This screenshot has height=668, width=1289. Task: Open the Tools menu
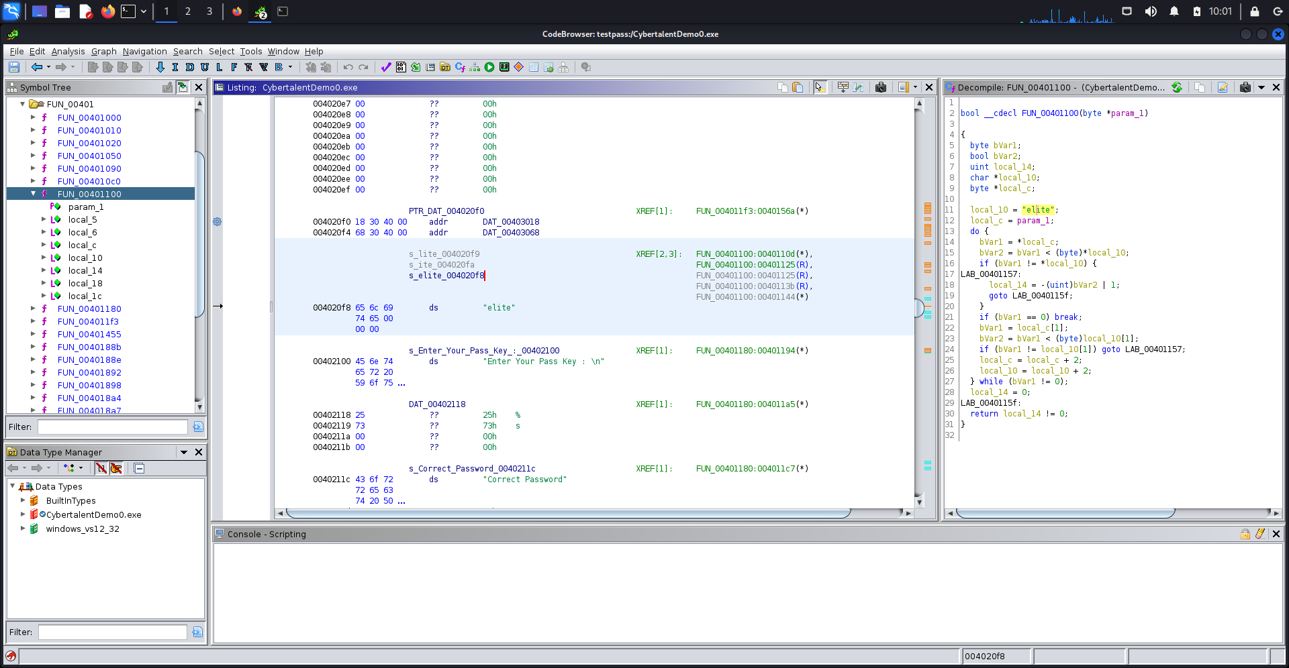(251, 51)
